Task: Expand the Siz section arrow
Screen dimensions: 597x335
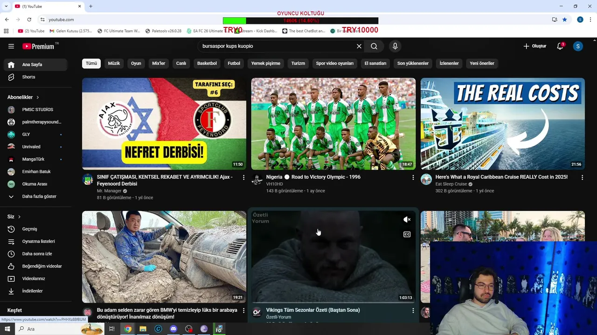Action: click(x=19, y=217)
